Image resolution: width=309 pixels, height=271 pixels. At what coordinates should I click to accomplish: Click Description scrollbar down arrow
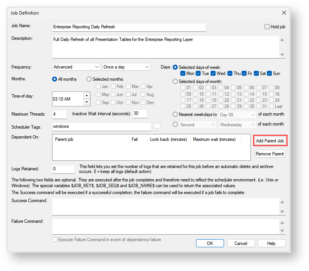(x=282, y=55)
